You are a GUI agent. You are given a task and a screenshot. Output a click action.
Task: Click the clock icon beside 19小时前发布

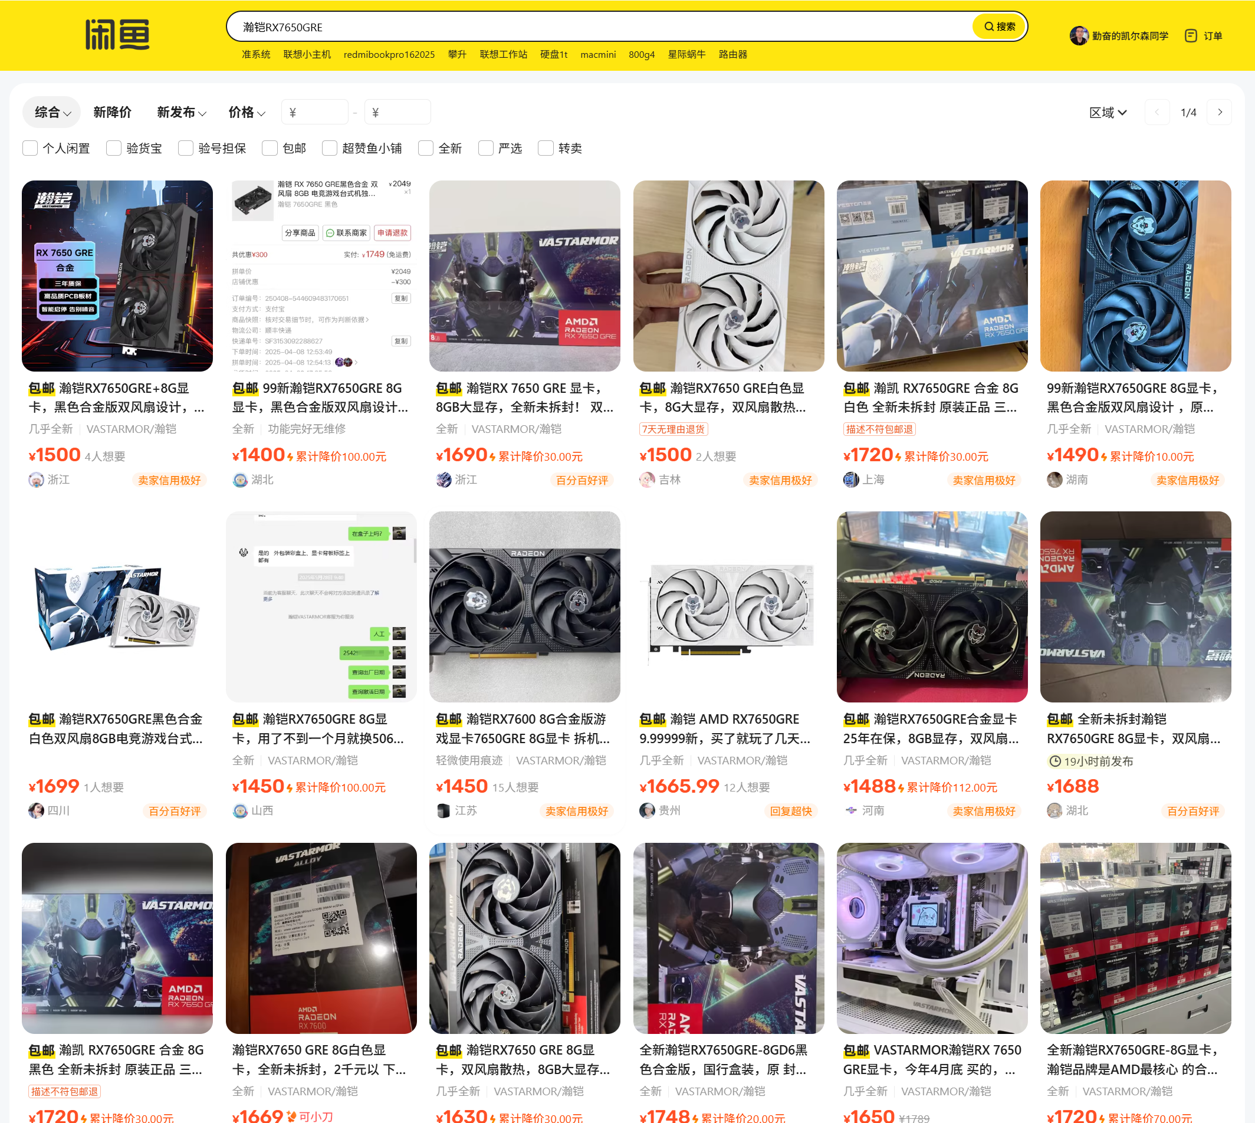(1054, 761)
